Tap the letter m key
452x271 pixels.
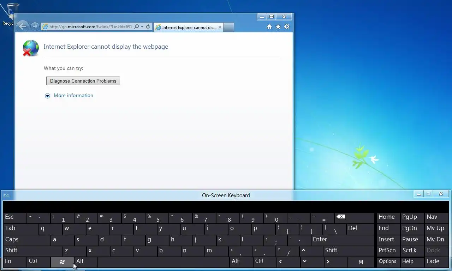coord(216,251)
